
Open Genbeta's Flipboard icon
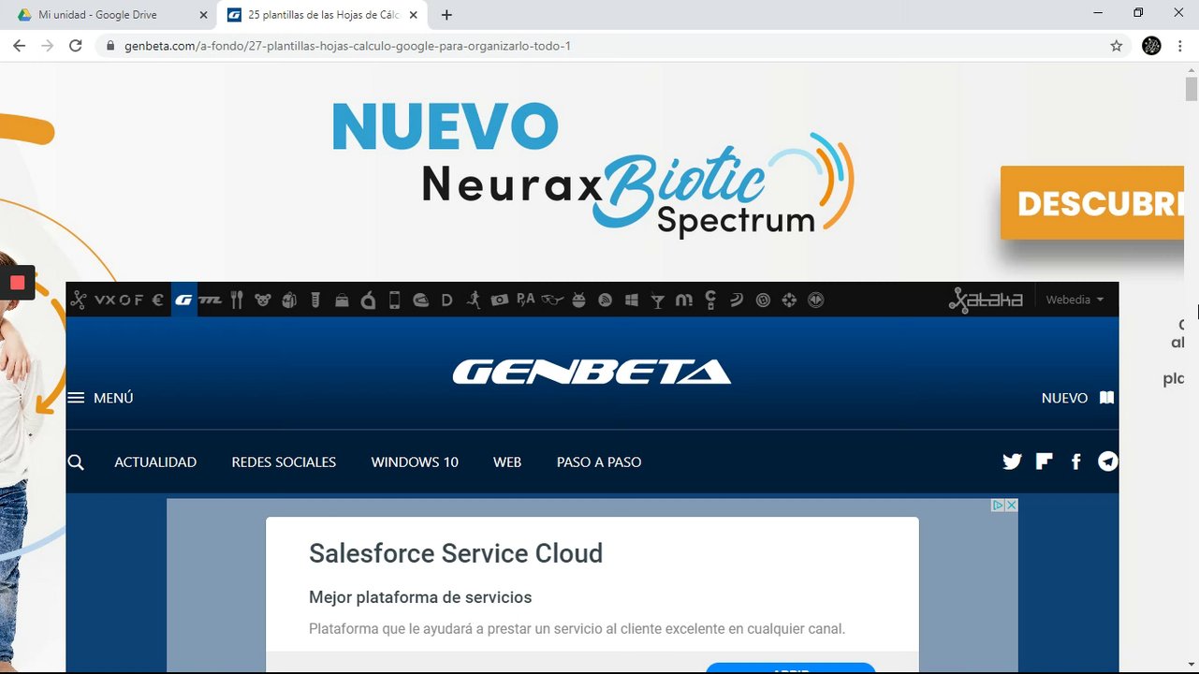[x=1045, y=462]
